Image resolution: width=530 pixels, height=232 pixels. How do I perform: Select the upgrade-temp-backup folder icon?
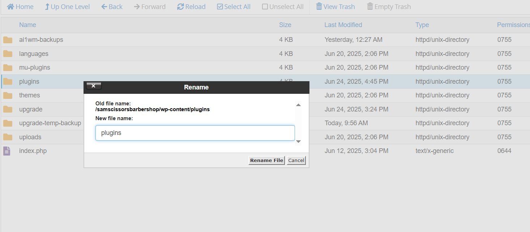point(8,123)
